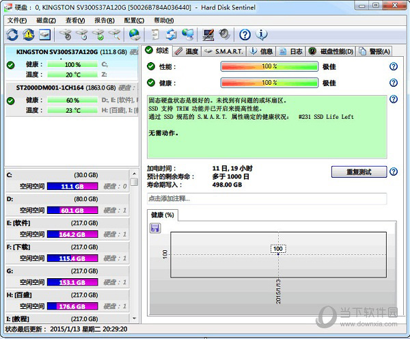Click the globe over disk toolbar icon
This screenshot has width=410, height=339.
coord(135,35)
